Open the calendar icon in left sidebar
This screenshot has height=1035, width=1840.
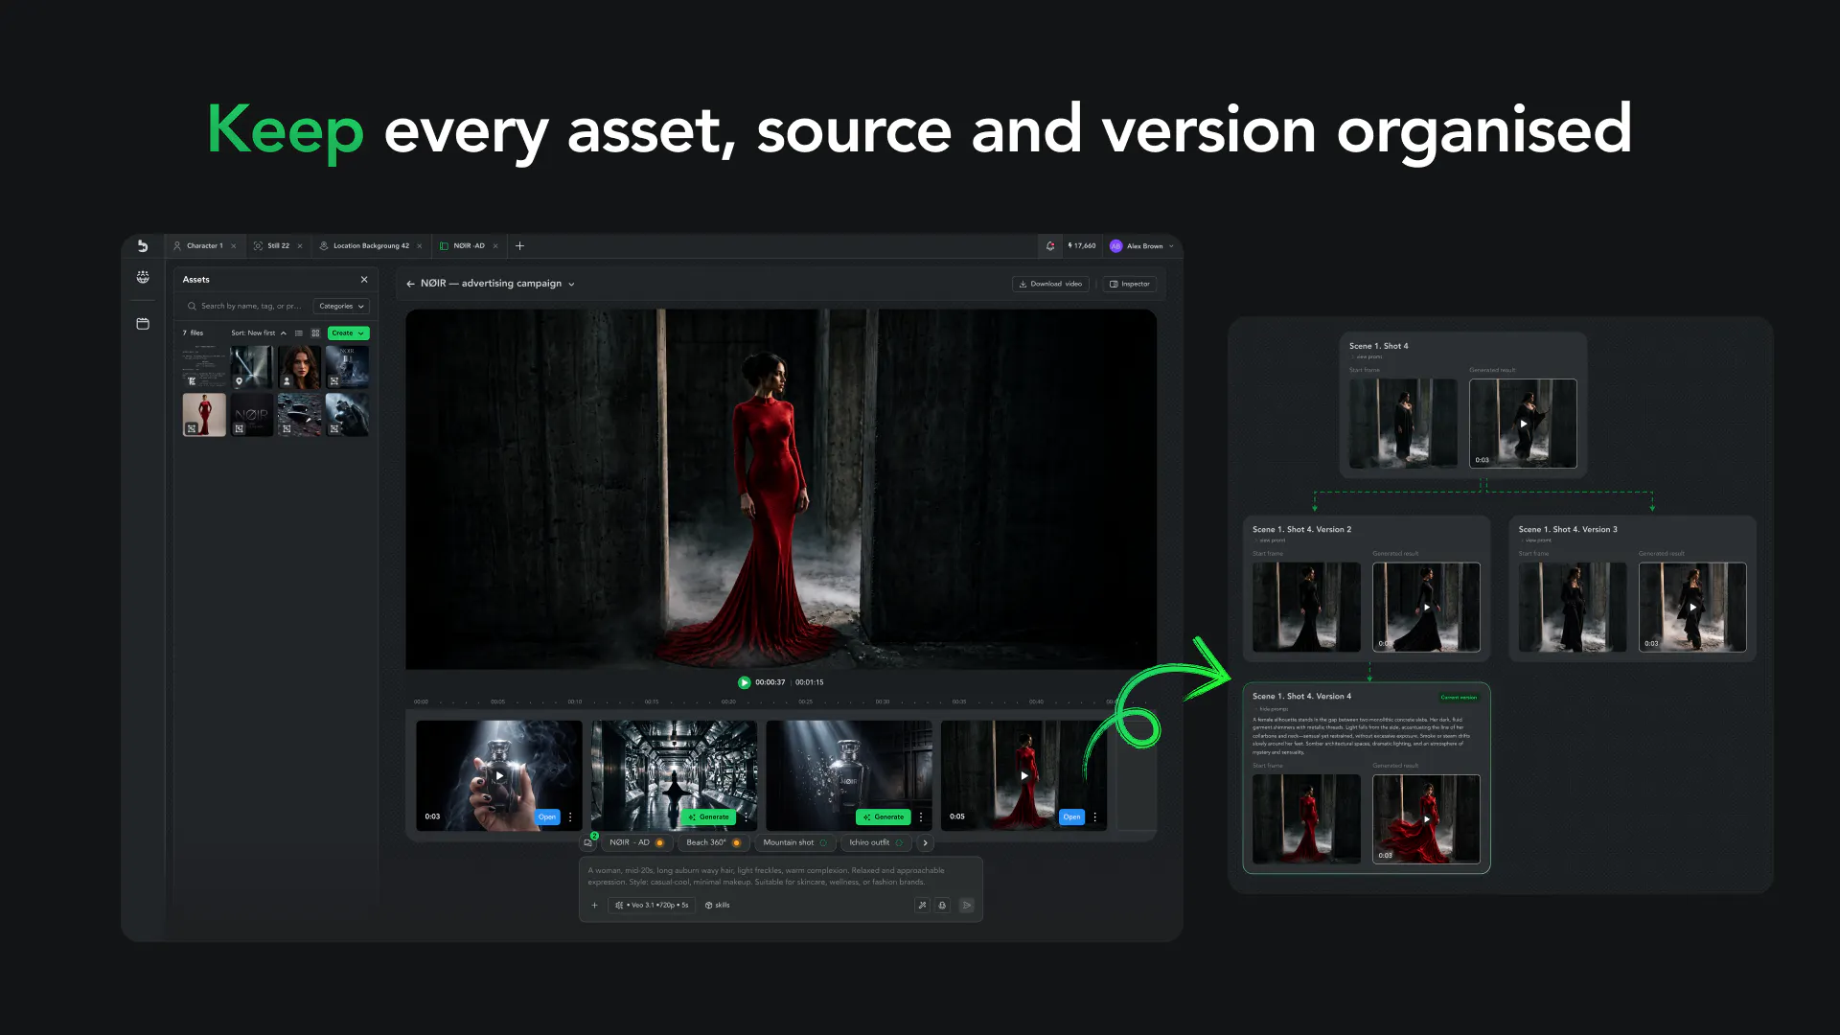pyautogui.click(x=143, y=324)
